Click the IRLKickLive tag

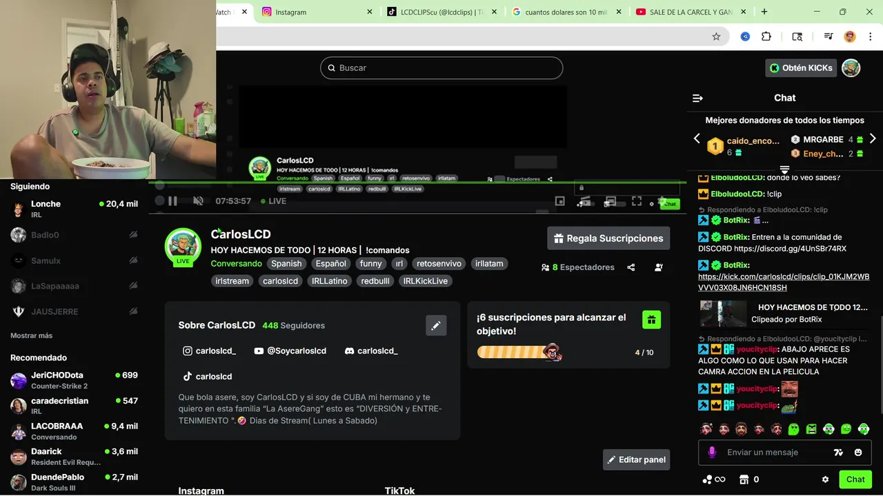[x=425, y=280]
